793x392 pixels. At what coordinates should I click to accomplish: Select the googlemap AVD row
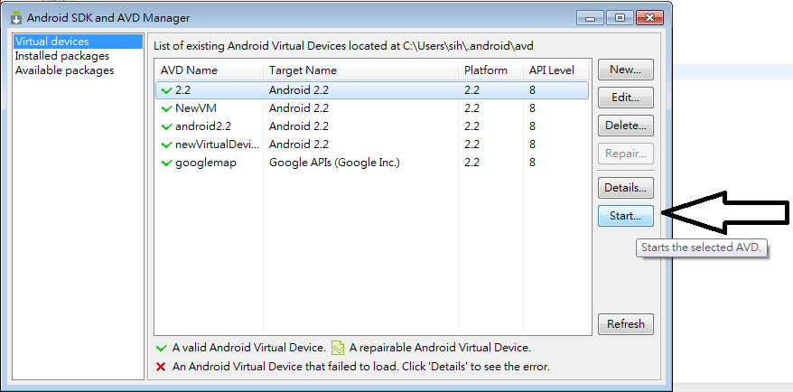pyautogui.click(x=372, y=163)
